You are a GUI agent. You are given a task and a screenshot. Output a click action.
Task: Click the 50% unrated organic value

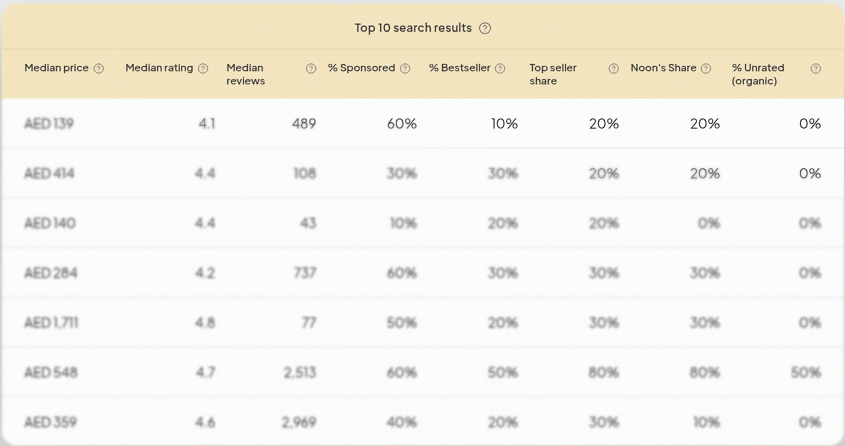pos(806,372)
